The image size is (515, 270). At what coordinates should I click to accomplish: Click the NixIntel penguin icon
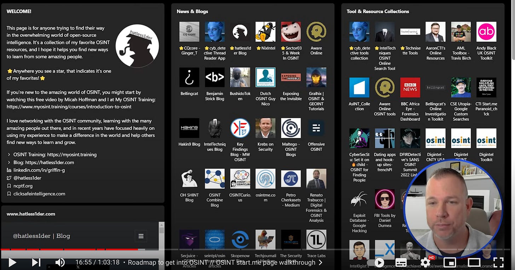[266, 32]
